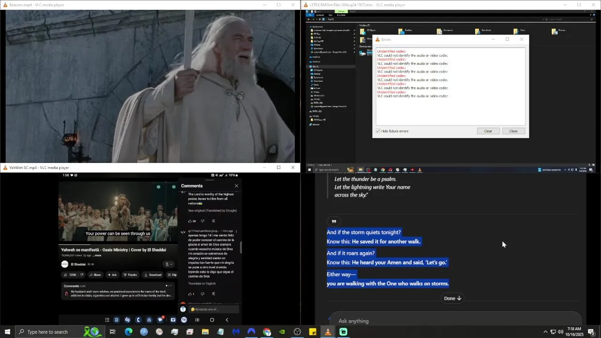Tap the Spotify icon in phone dock
The image size is (601, 338).
pyautogui.click(x=184, y=320)
